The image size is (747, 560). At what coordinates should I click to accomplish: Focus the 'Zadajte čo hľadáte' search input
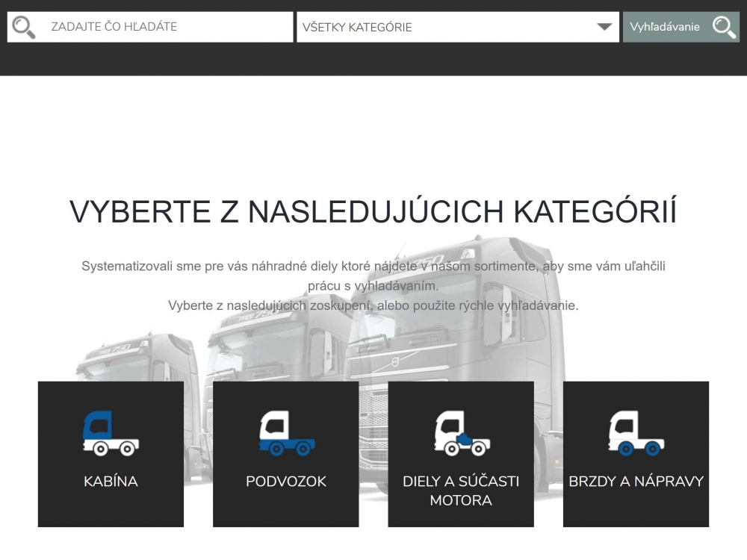[x=150, y=27]
